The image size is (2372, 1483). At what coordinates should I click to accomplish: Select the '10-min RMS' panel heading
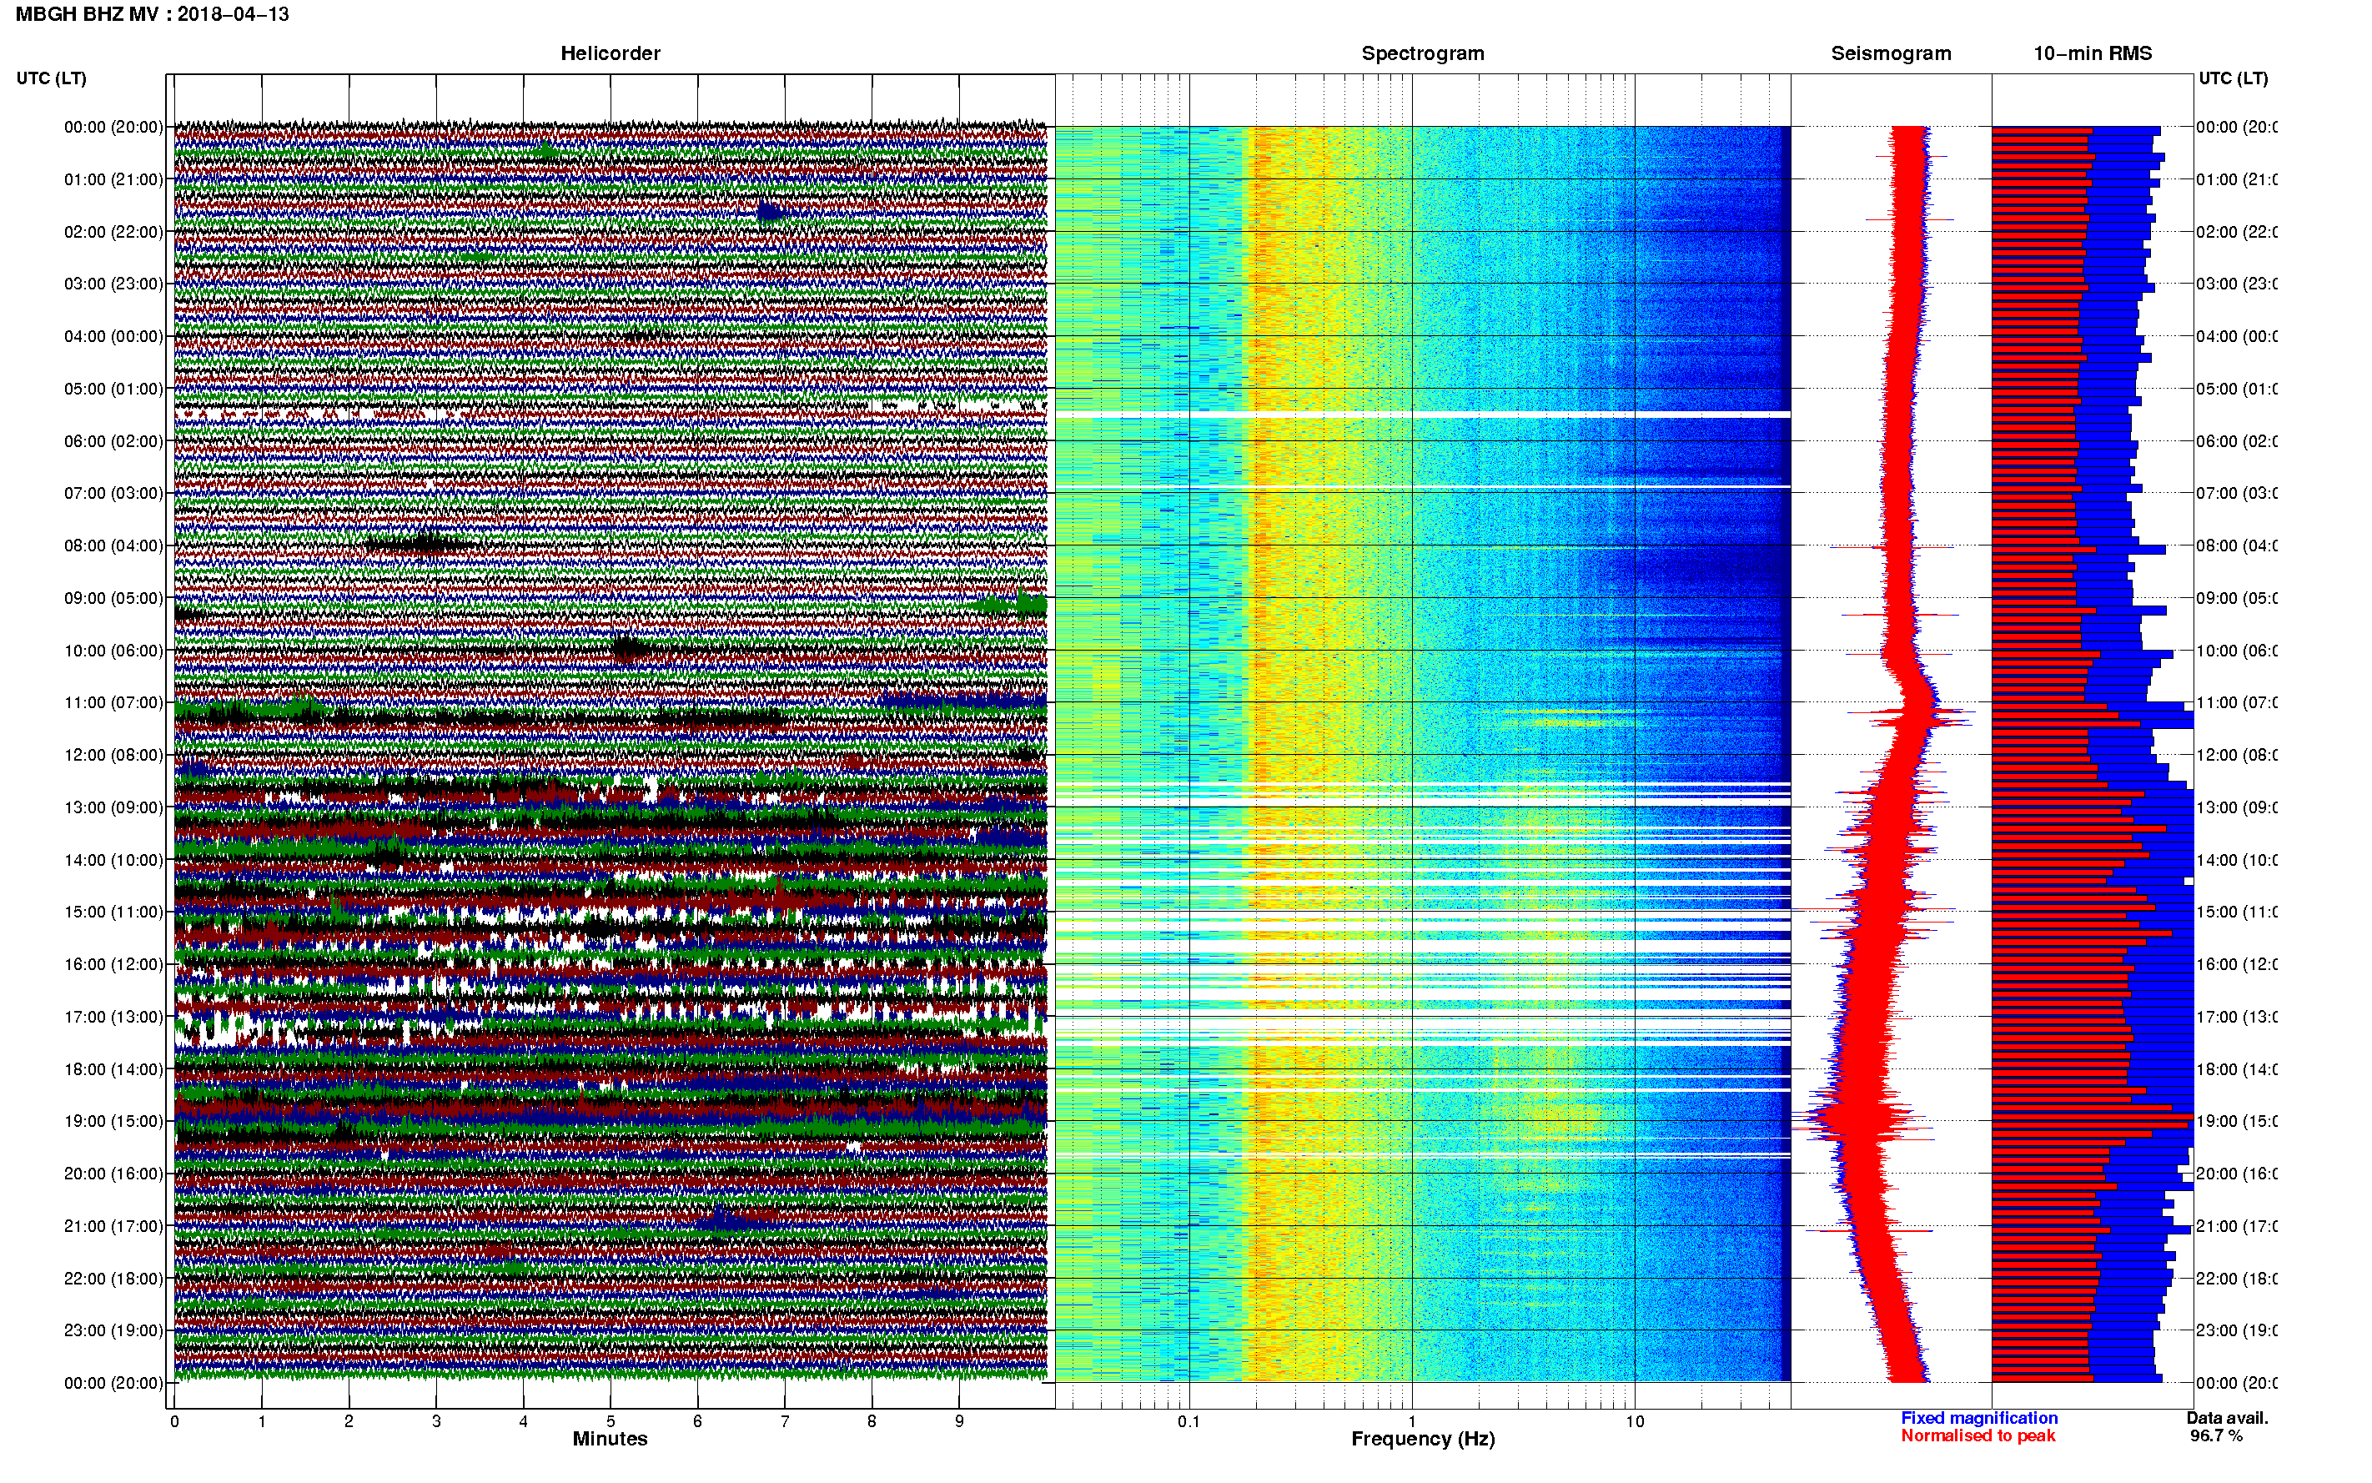click(2093, 53)
